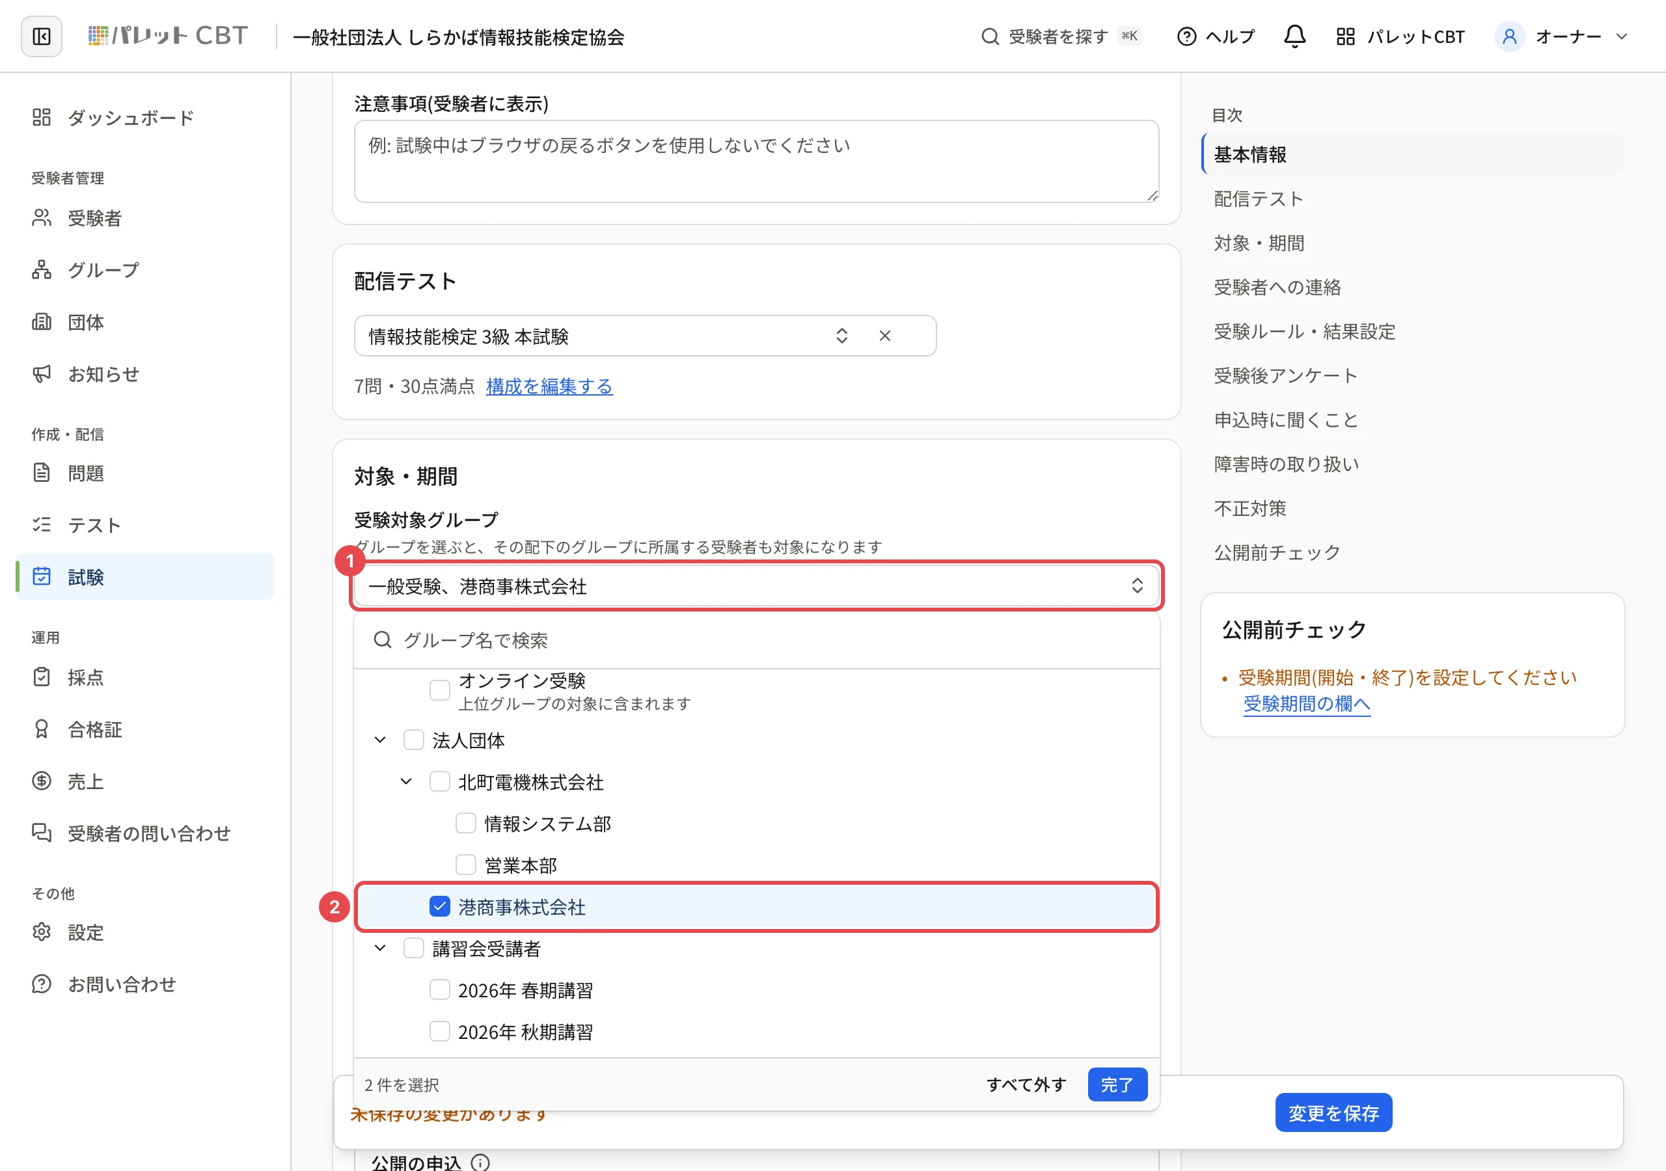This screenshot has height=1171, width=1666.
Task: Click the info icon beside 公開の申込
Action: tap(480, 1162)
